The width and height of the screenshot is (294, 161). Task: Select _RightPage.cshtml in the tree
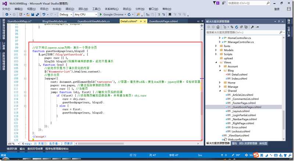[x=243, y=123]
